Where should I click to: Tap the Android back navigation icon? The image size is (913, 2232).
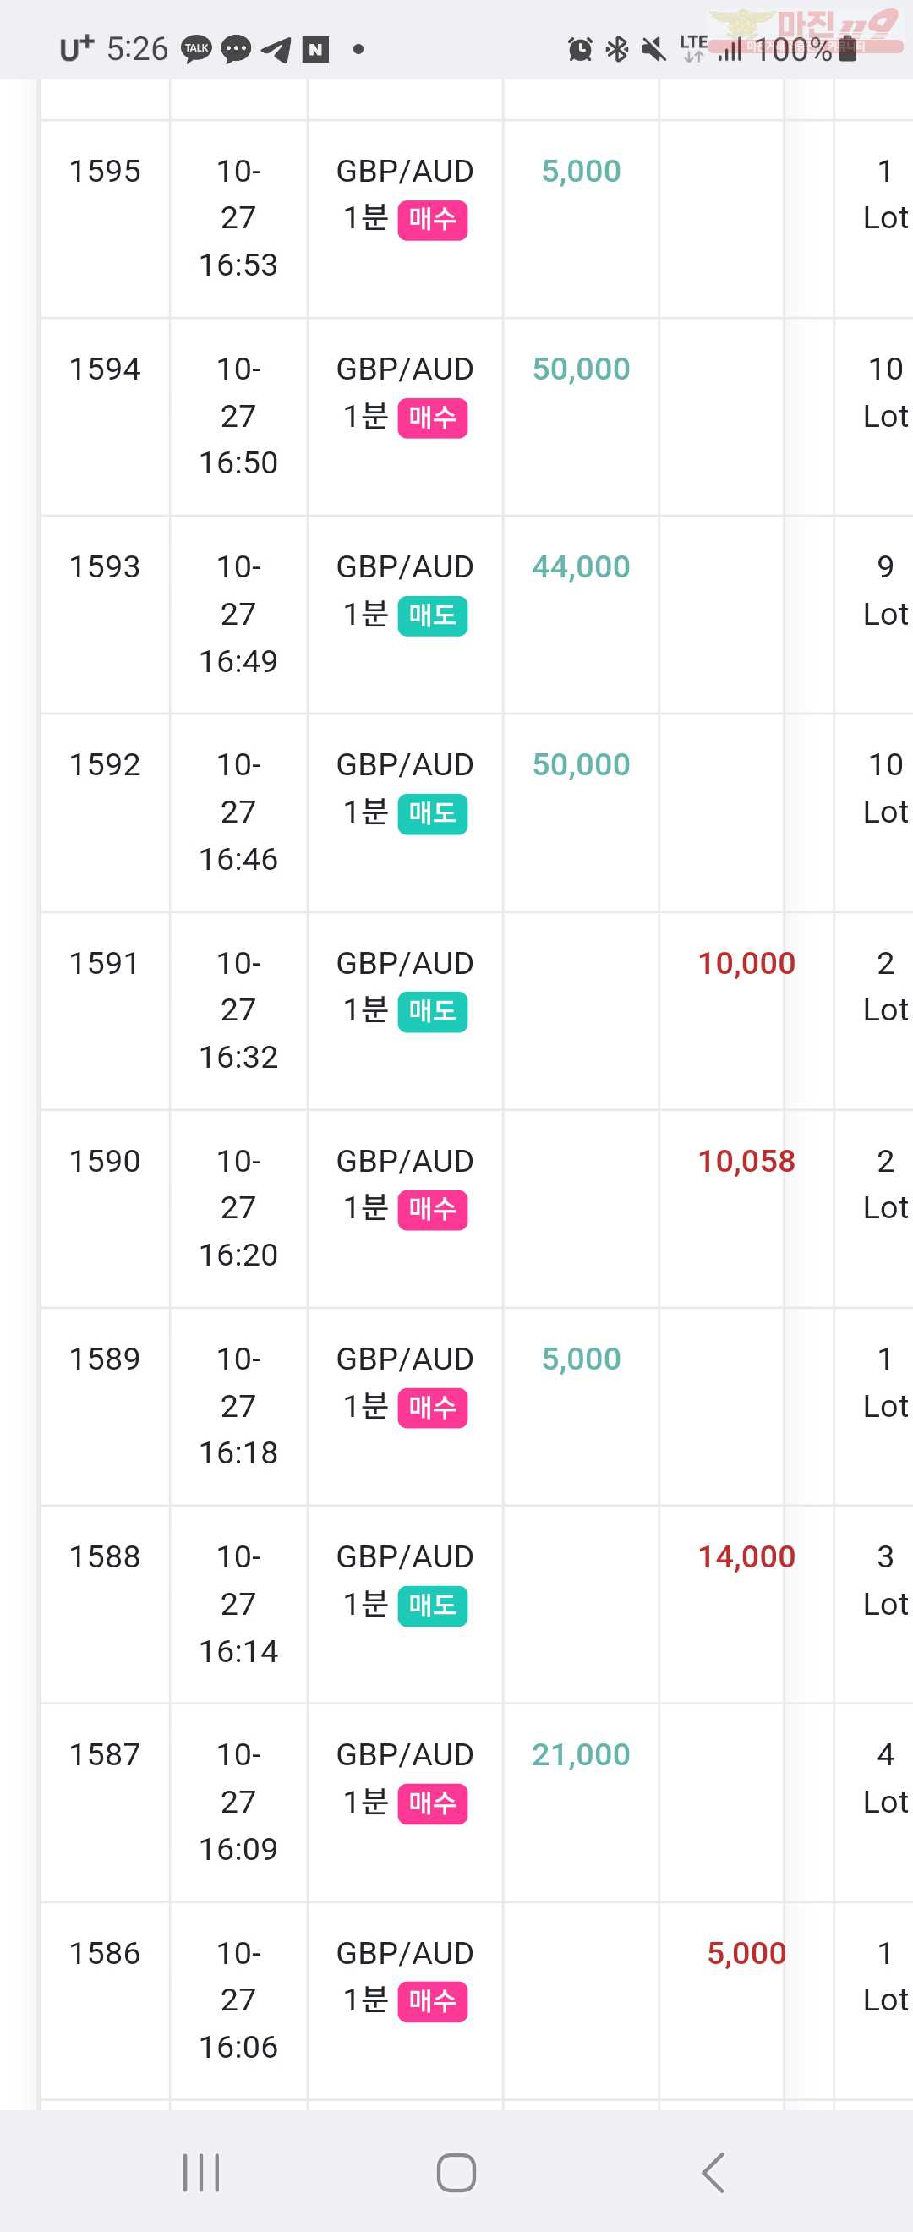[x=713, y=2172]
